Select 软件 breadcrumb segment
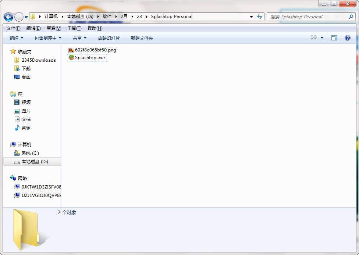The height and width of the screenshot is (255, 359). coord(107,17)
